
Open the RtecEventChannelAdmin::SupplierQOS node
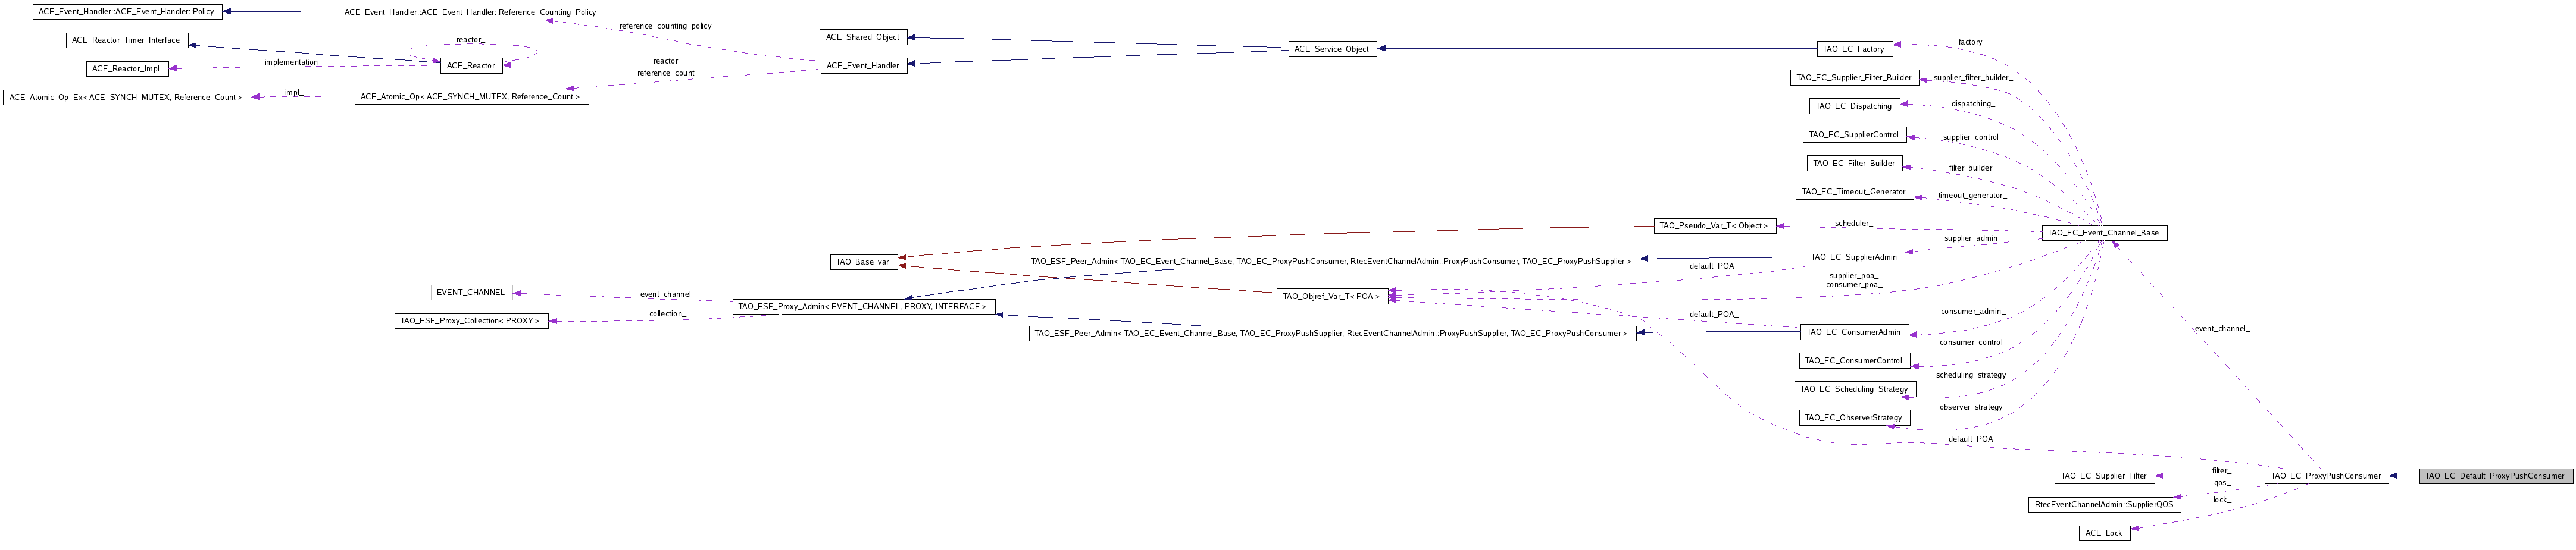(x=2103, y=505)
